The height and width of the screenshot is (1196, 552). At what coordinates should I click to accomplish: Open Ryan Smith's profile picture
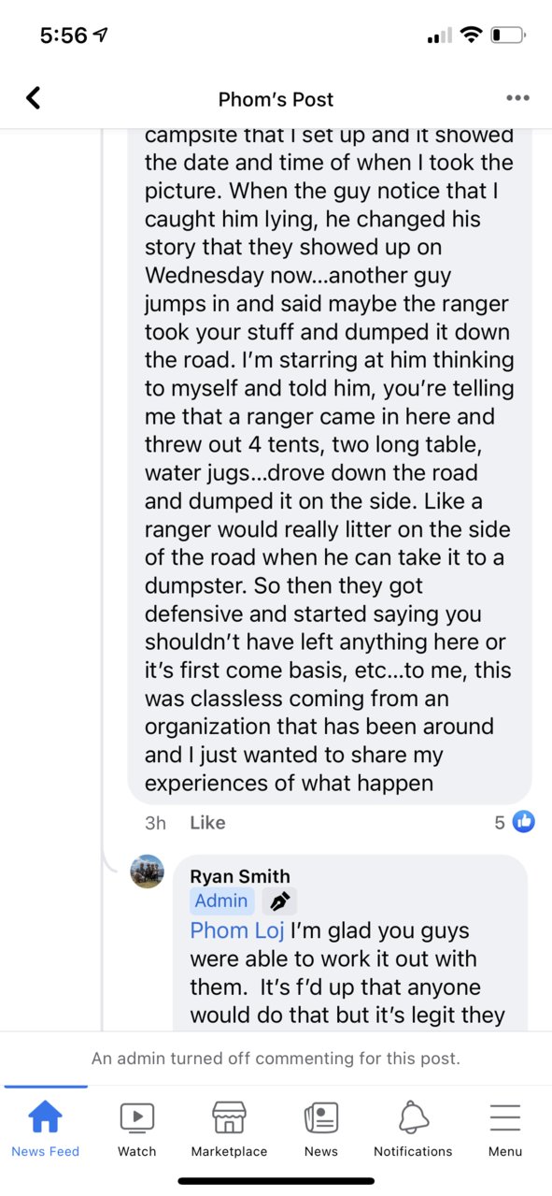point(147,872)
